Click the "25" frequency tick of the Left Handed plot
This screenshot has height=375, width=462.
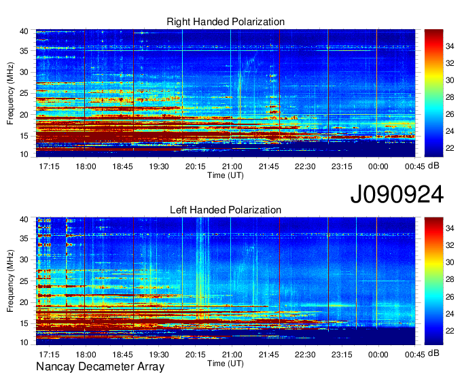click(x=24, y=281)
